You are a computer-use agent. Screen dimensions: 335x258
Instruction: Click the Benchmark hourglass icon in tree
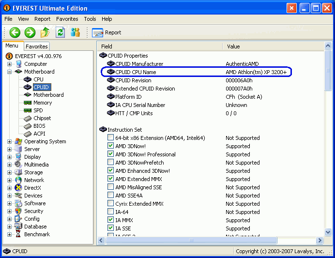18,234
